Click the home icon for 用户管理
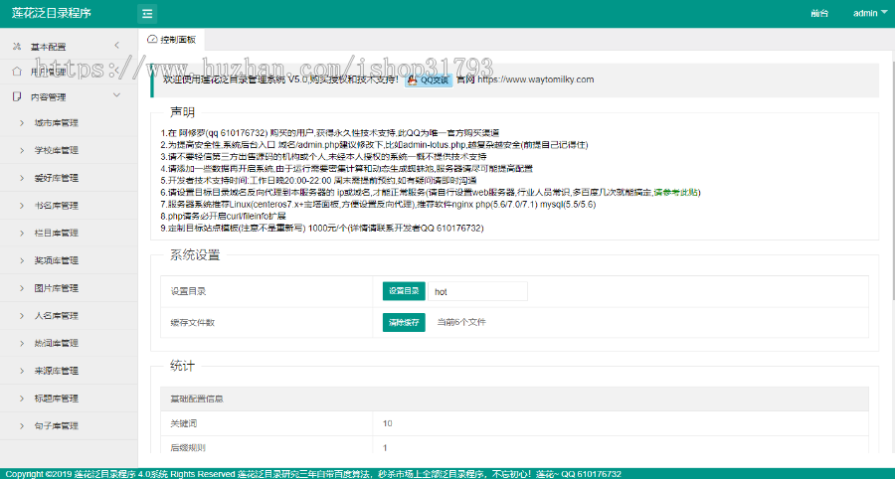The width and height of the screenshot is (895, 479). [x=17, y=72]
